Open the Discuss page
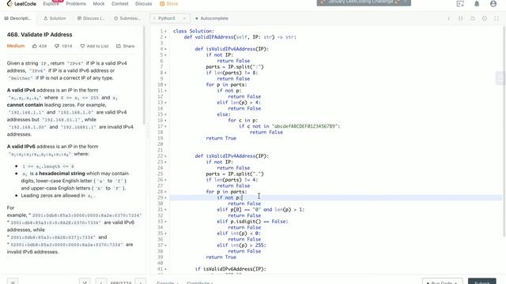Screen dimensions: 506x284 (144, 4)
